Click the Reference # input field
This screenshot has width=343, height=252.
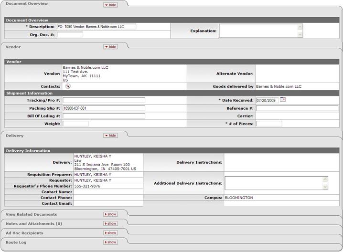(297, 108)
